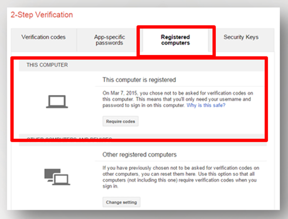Open the 'Why is this safe?' link
The width and height of the screenshot is (288, 219).
pyautogui.click(x=206, y=105)
